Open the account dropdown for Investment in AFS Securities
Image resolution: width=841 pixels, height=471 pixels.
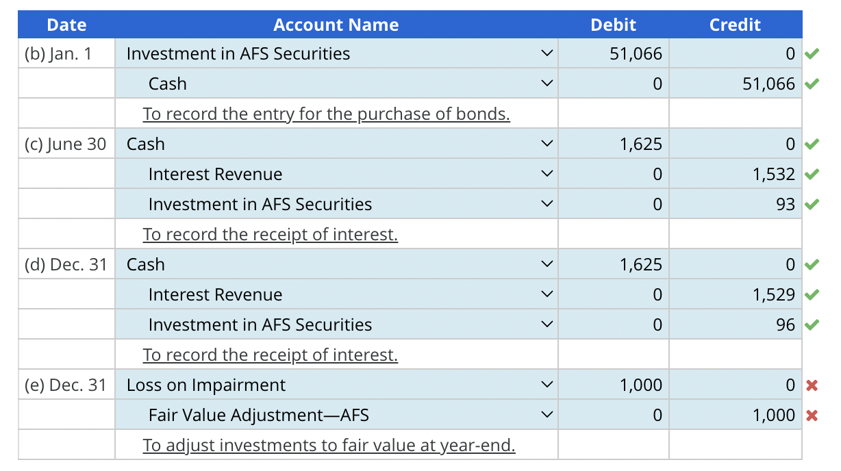(x=546, y=53)
